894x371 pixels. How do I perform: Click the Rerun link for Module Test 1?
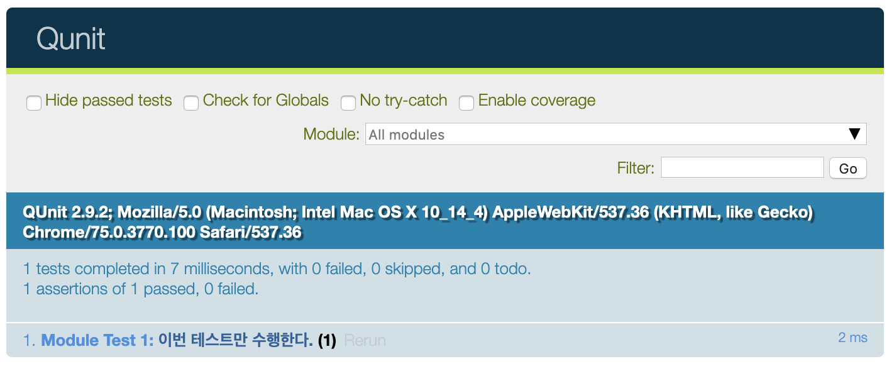[365, 341]
